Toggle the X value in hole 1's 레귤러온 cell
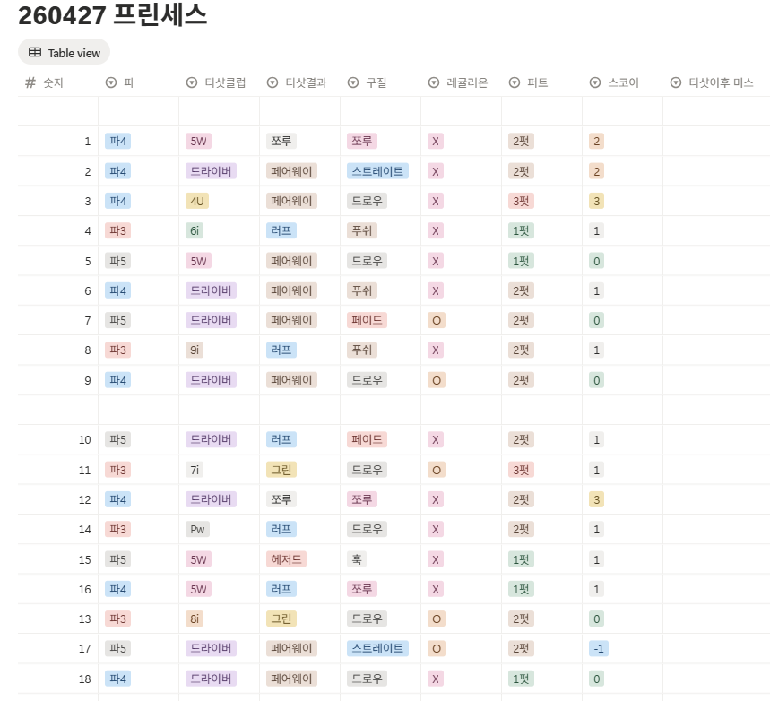This screenshot has height=701, width=770. 435,141
